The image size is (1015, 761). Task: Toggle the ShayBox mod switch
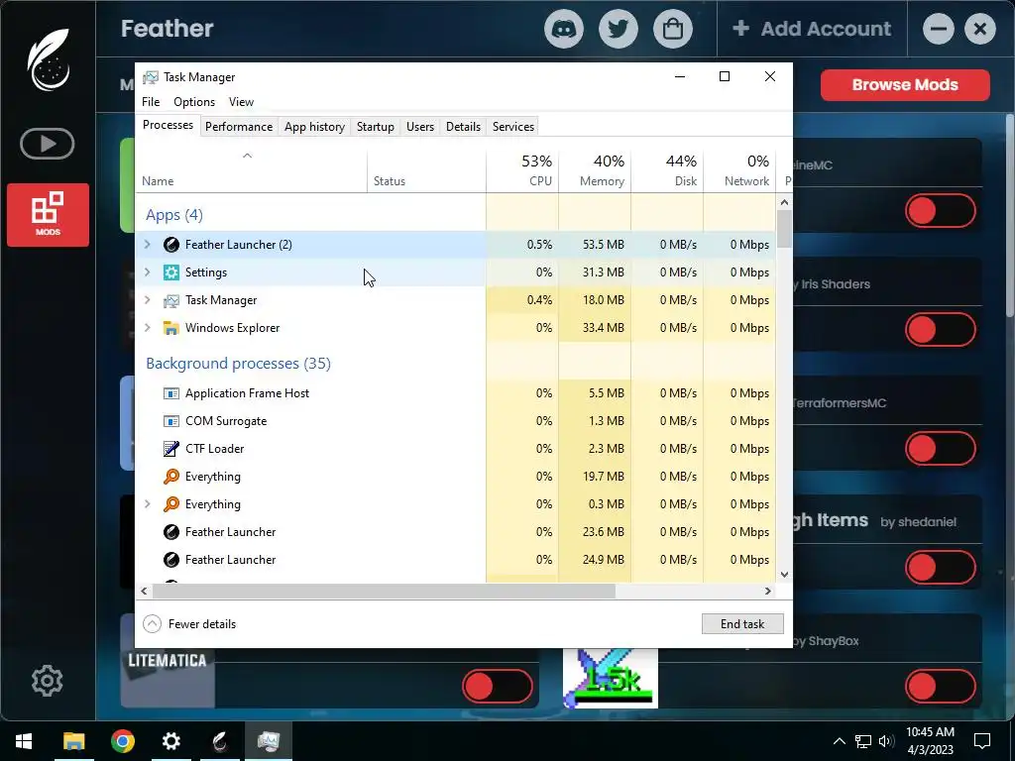[x=940, y=687]
